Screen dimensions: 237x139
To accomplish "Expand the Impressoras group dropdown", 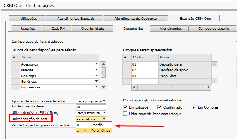I will click(x=96, y=87).
